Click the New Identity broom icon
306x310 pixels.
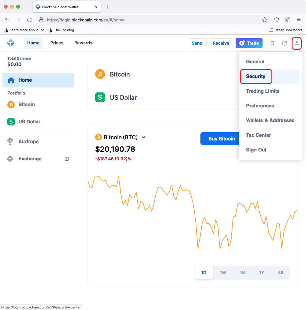click(x=288, y=19)
